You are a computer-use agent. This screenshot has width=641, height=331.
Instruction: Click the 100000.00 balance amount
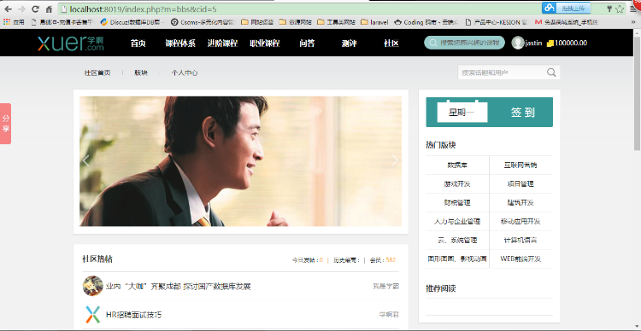tap(571, 43)
